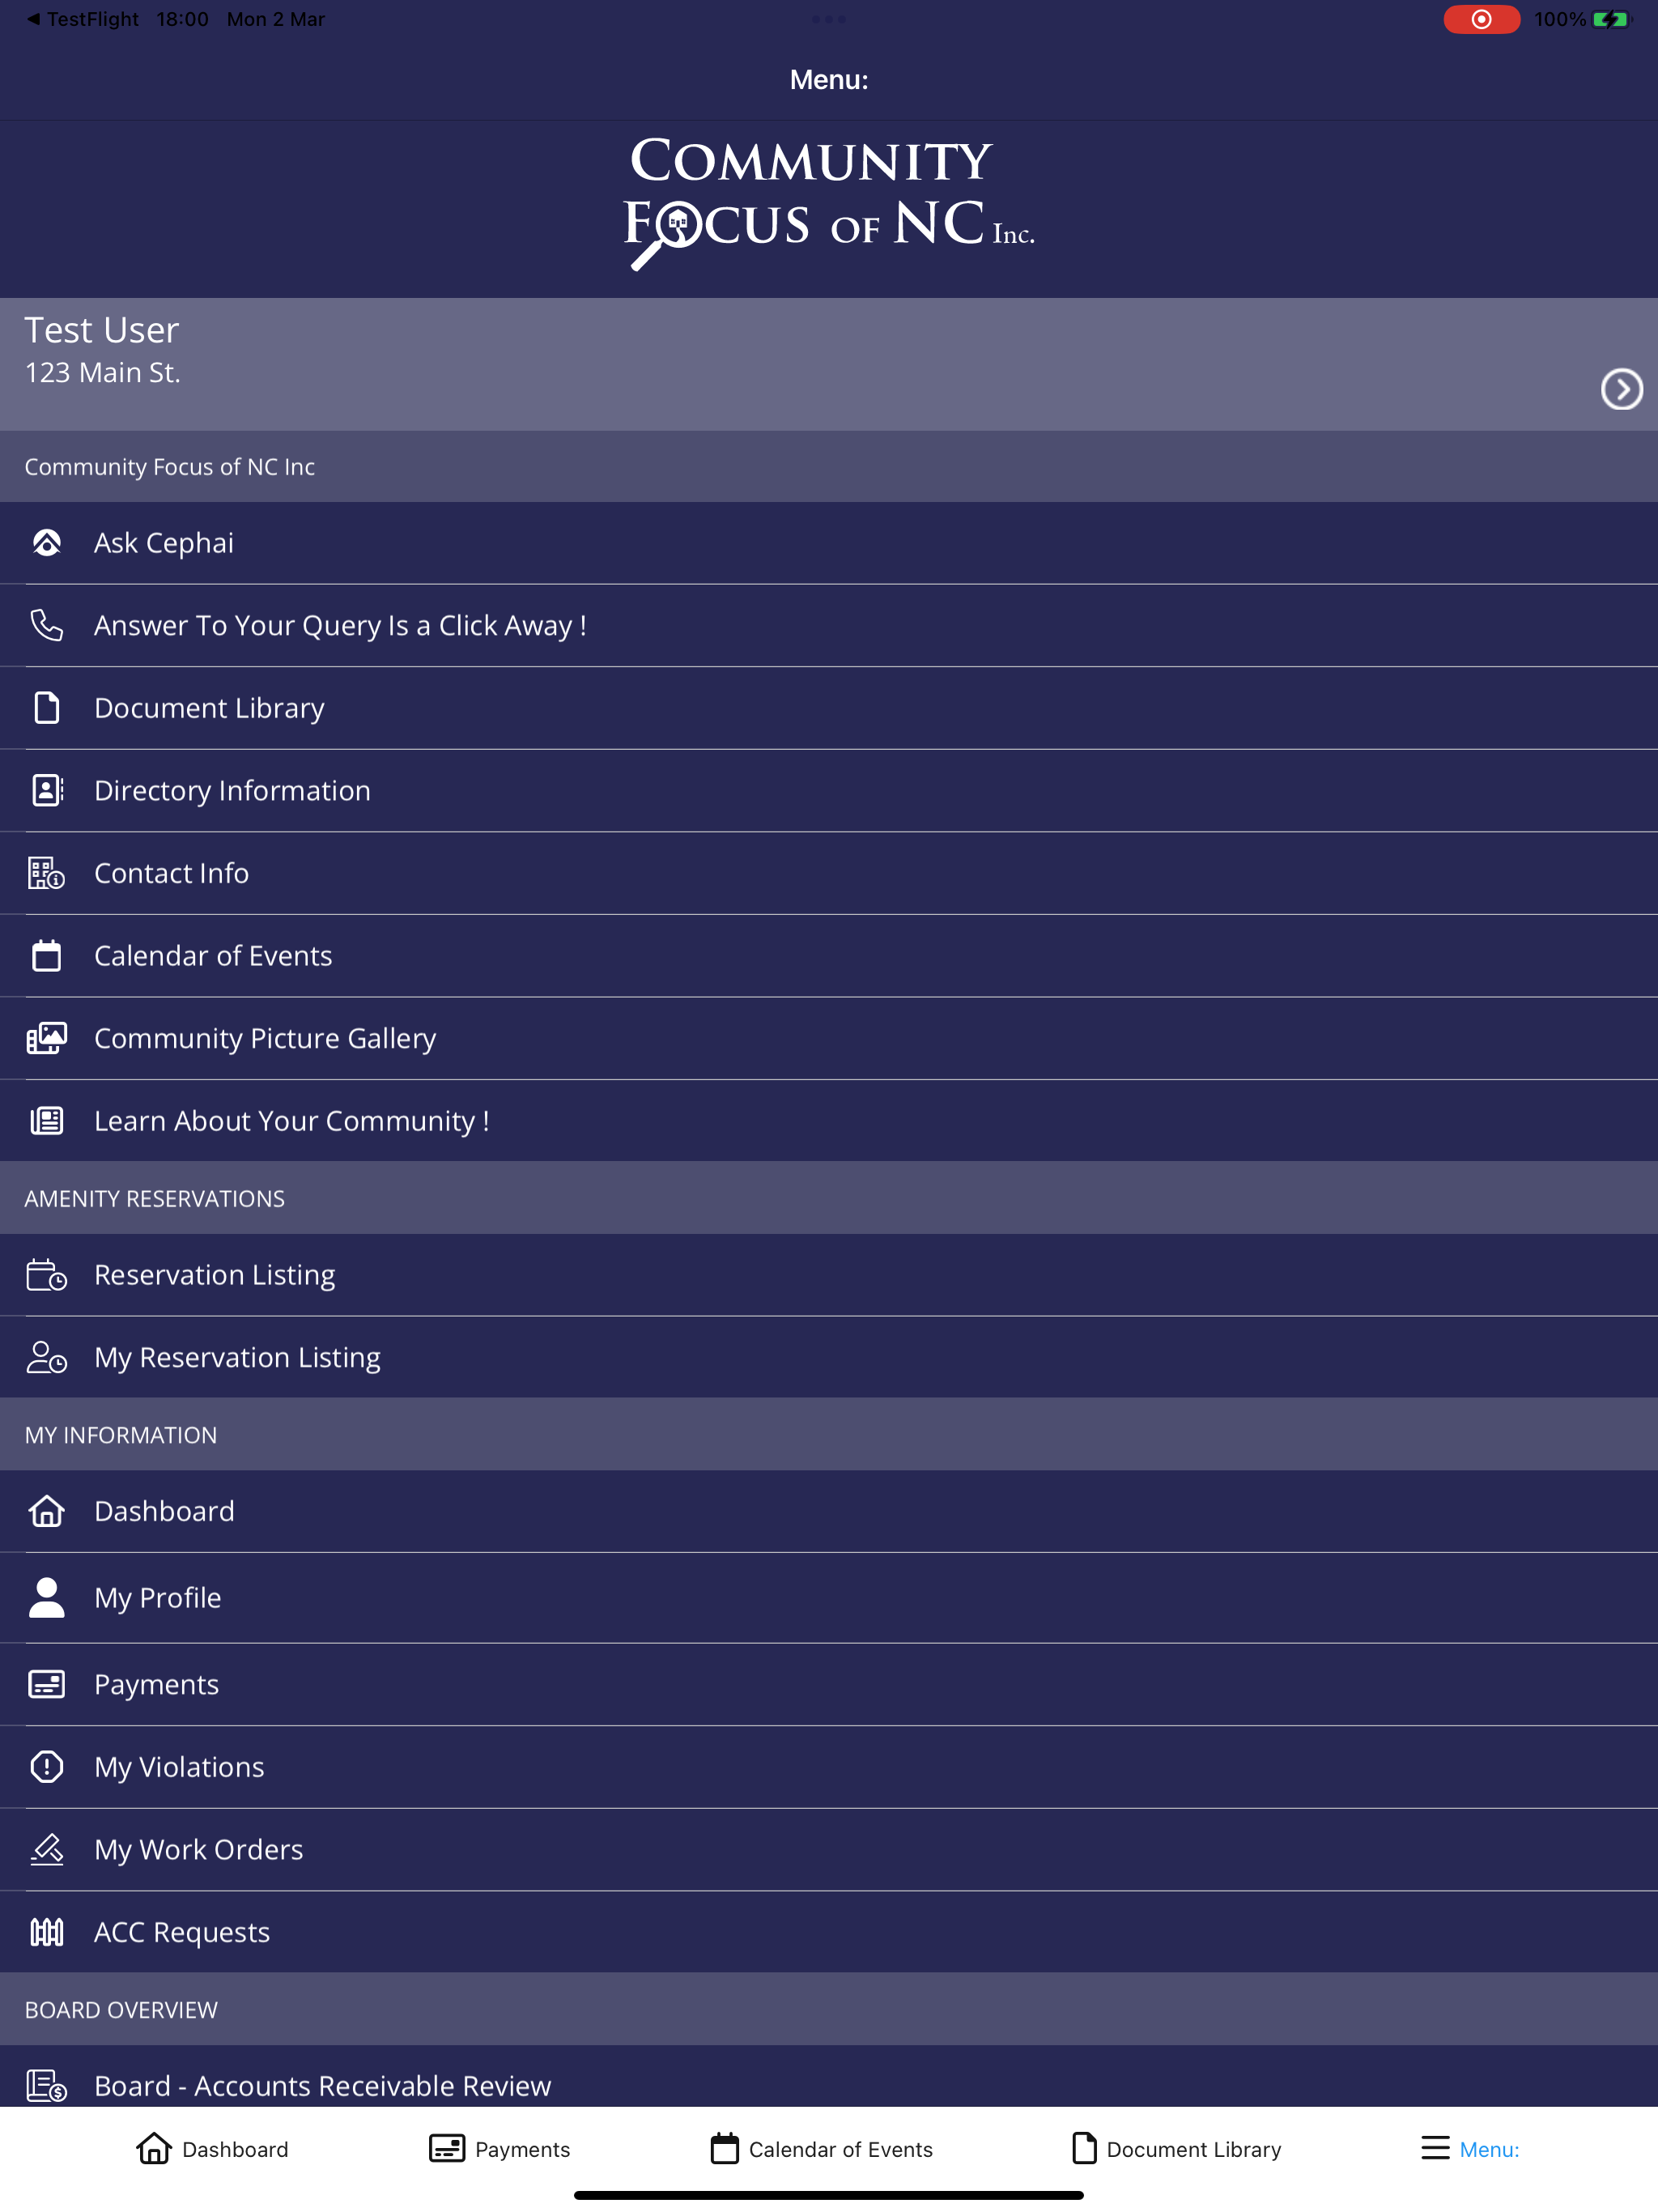This screenshot has height=2212, width=1658.
Task: Open My Work Orders
Action: [x=829, y=1850]
